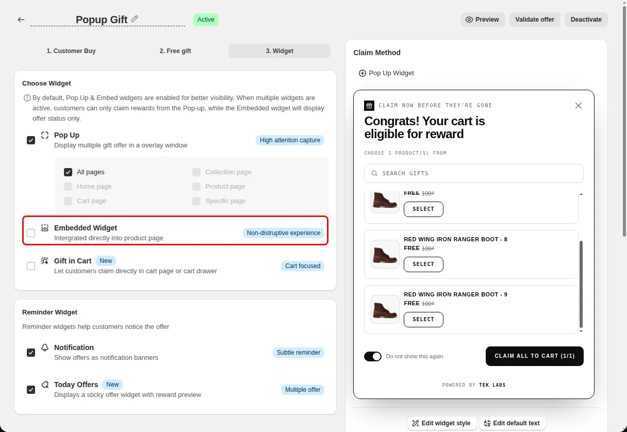The height and width of the screenshot is (432, 627).
Task: Click the eye icon on Preview button
Action: 469,20
